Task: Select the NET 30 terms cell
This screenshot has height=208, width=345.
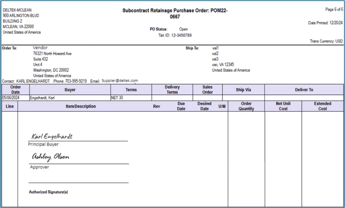Action: (118, 98)
